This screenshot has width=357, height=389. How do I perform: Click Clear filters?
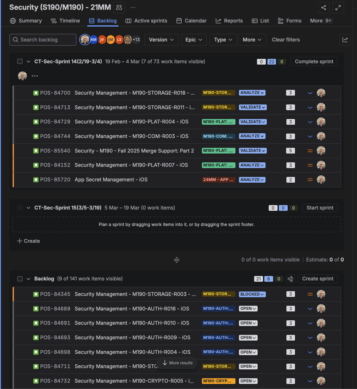pyautogui.click(x=286, y=40)
